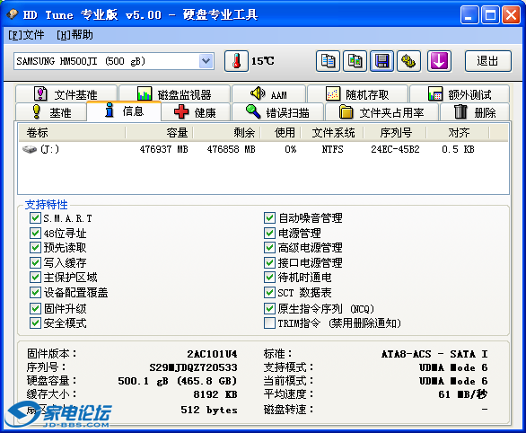Open the [H]帮助 menu
Viewport: 526px width, 433px height.
[x=75, y=35]
